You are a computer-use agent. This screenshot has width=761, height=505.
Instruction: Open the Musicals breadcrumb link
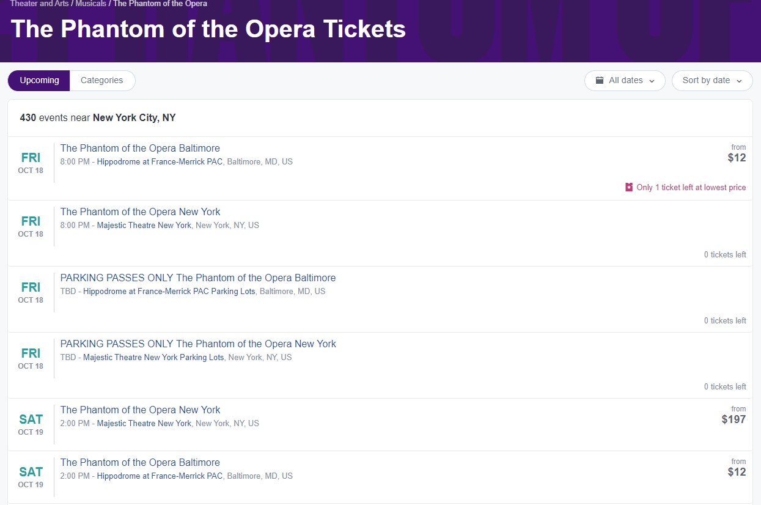[91, 4]
